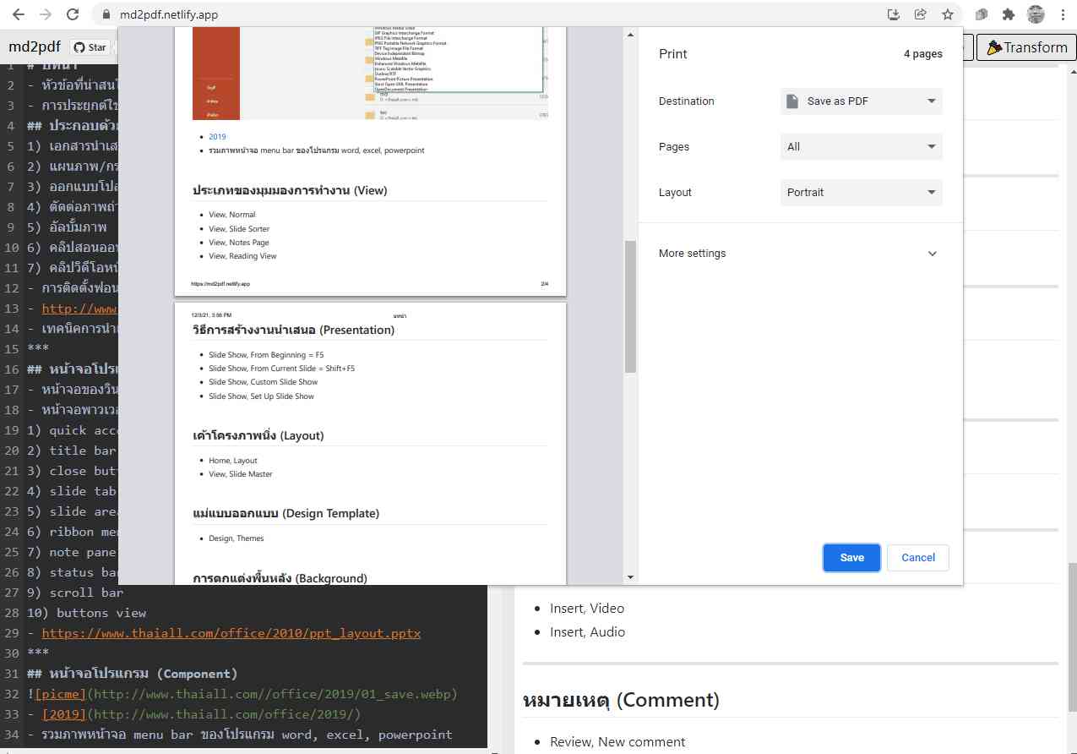Click the GitHub Star button
This screenshot has width=1077, height=754.
tap(90, 47)
